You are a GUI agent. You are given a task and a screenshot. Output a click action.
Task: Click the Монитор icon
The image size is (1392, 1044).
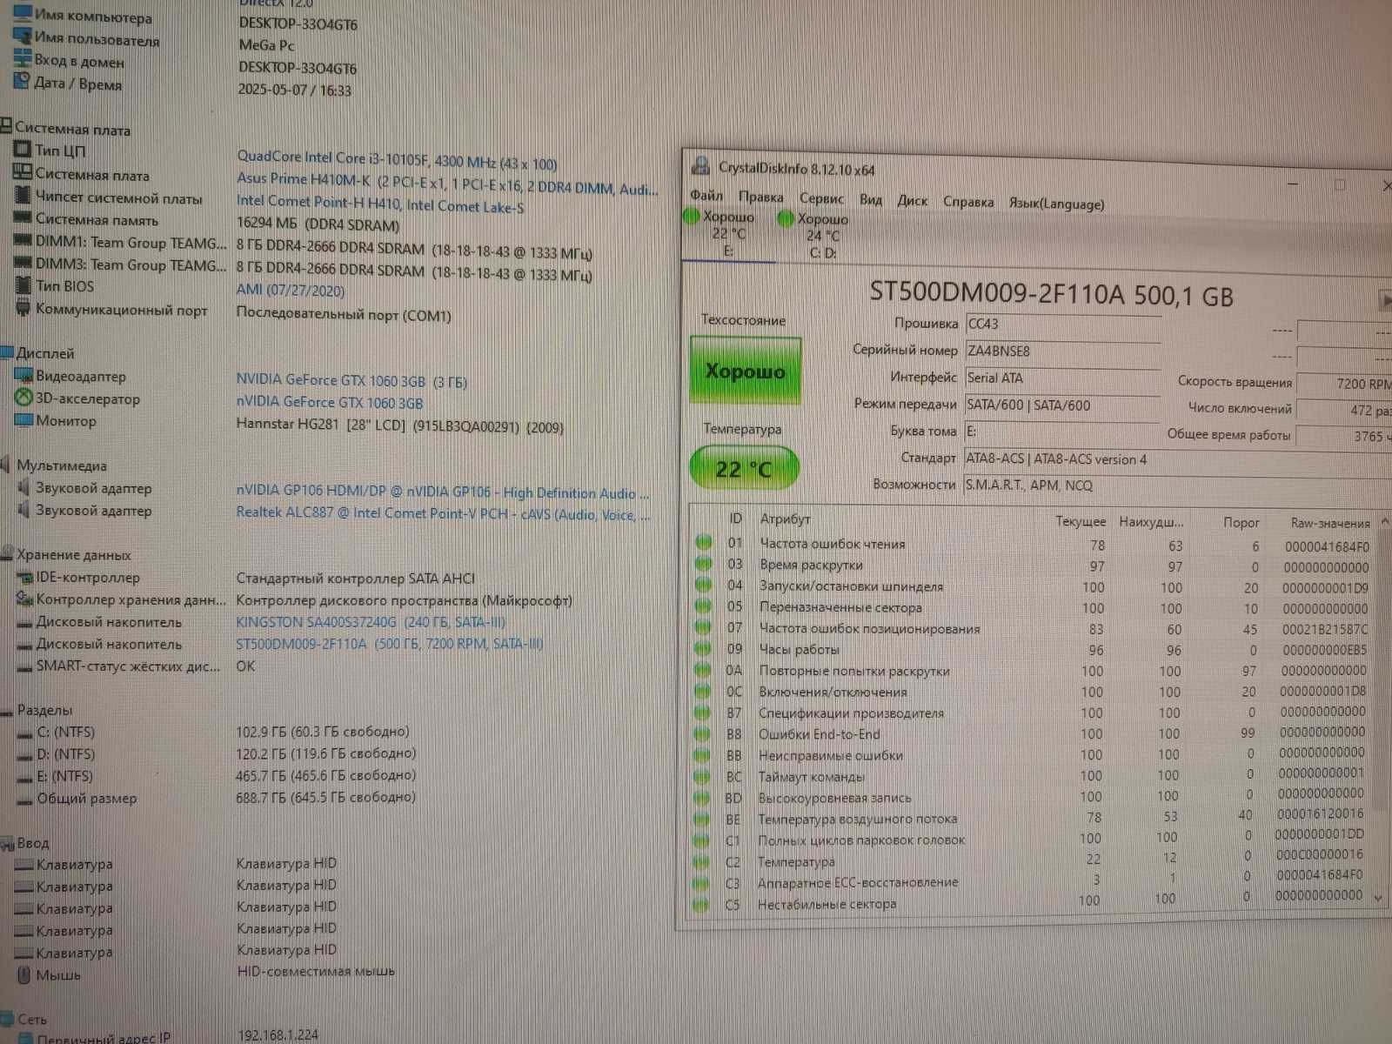pyautogui.click(x=23, y=420)
